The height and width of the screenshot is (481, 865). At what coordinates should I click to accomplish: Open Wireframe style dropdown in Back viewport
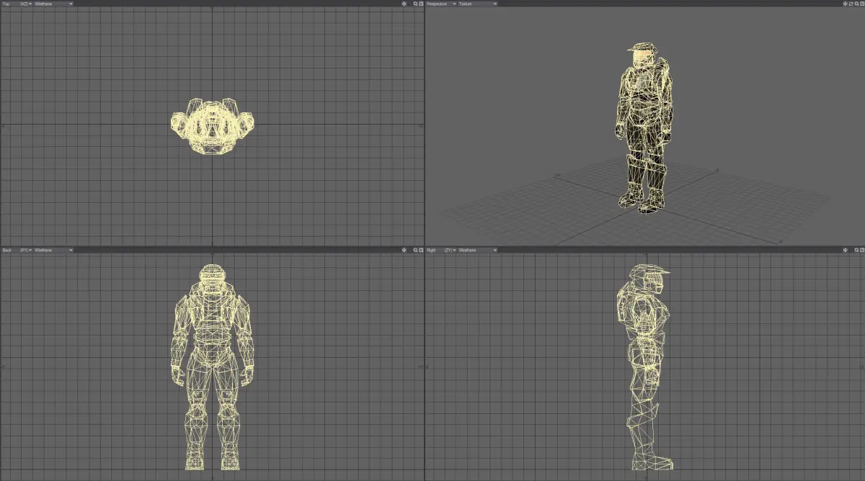pos(53,250)
